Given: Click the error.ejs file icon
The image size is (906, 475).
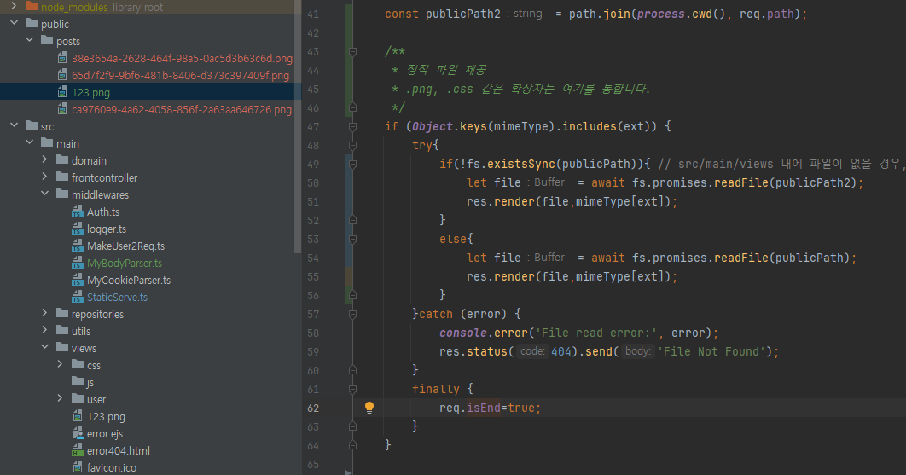Looking at the screenshot, I should pos(78,433).
